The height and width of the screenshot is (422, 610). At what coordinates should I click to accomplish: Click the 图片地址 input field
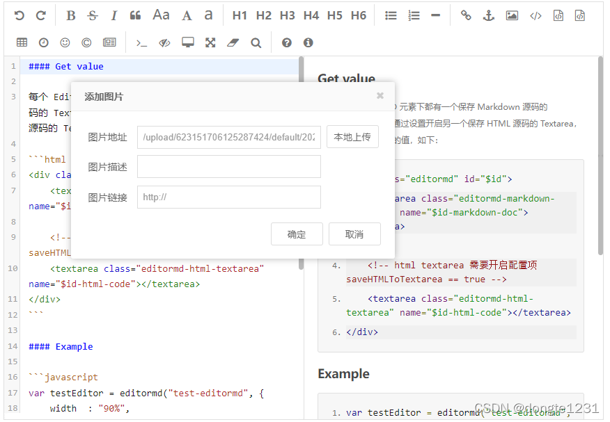pos(228,137)
